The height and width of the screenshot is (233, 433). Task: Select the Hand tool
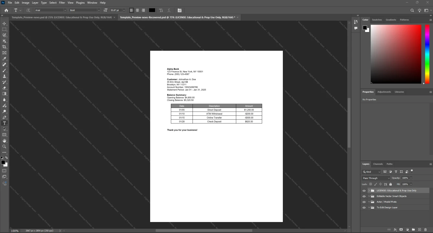pyautogui.click(x=4, y=141)
